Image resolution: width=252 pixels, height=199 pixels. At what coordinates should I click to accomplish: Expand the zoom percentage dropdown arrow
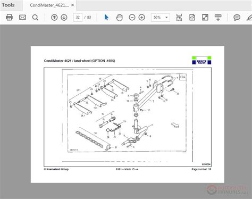166,18
